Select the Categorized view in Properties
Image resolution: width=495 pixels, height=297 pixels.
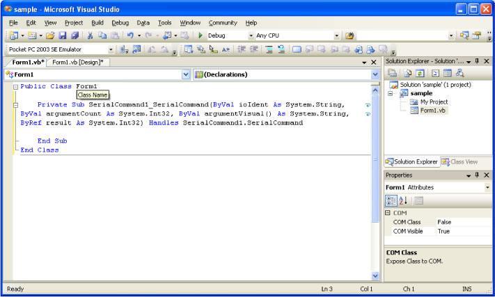click(391, 200)
